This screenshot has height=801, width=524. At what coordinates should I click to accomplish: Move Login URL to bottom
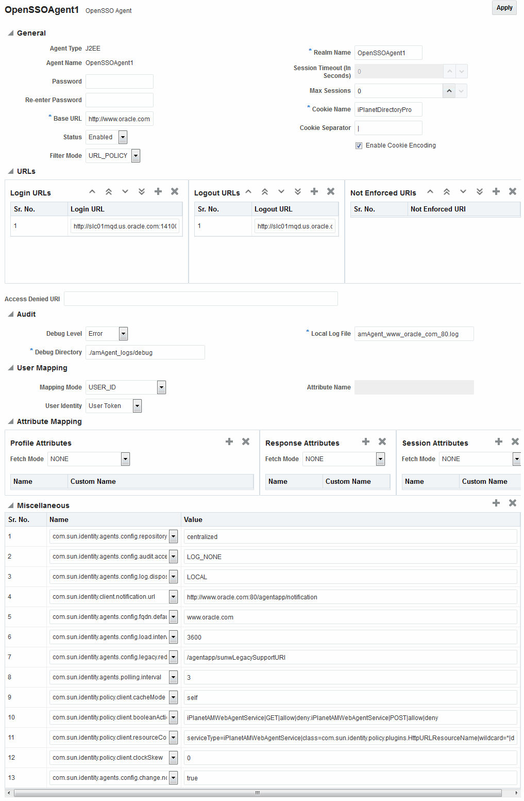[142, 191]
